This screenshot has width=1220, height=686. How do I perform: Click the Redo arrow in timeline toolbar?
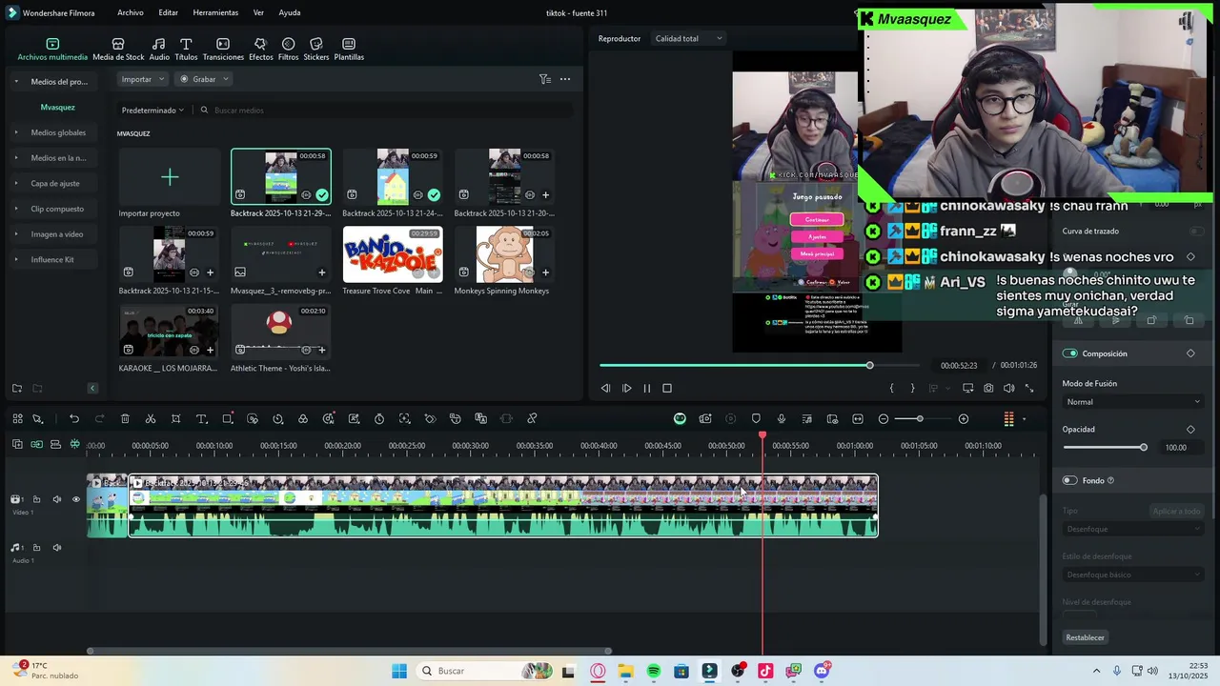[99, 419]
